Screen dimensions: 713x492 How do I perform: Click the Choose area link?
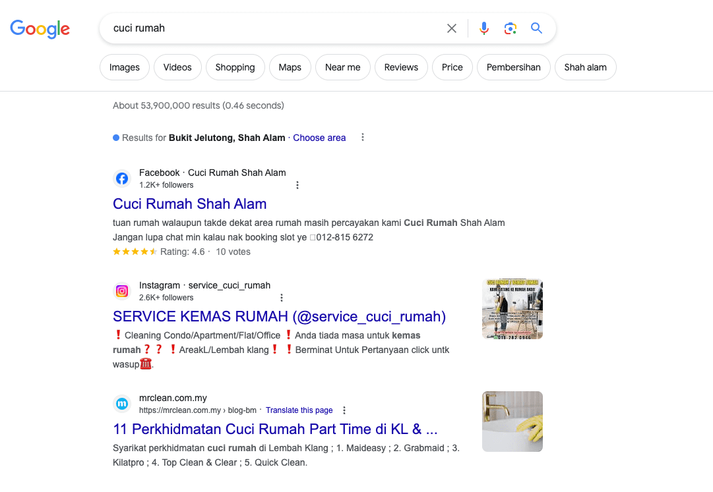319,138
